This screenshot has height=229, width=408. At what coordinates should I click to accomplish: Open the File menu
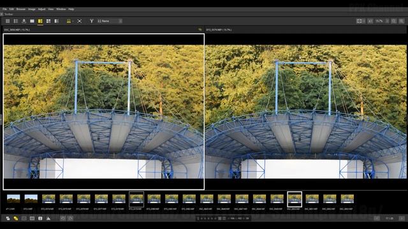(x=4, y=9)
